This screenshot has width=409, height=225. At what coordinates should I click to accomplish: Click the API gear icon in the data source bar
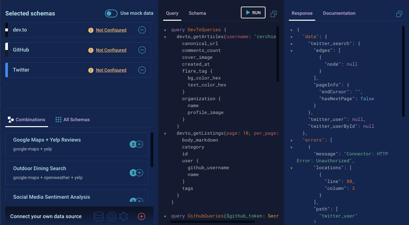pos(112,216)
